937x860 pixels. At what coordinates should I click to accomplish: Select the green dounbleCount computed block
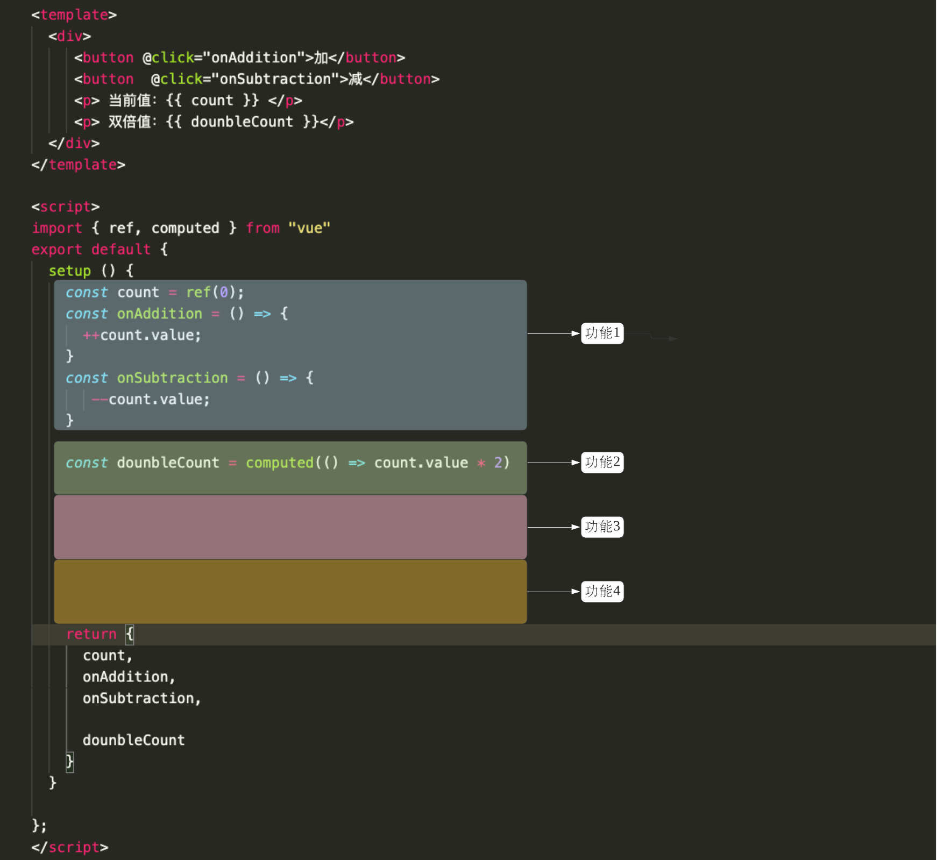290,467
